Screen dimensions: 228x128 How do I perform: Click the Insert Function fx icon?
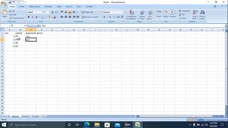click(x=38, y=26)
